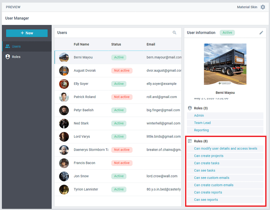Click Jon Snow's avatar

pos(64,176)
